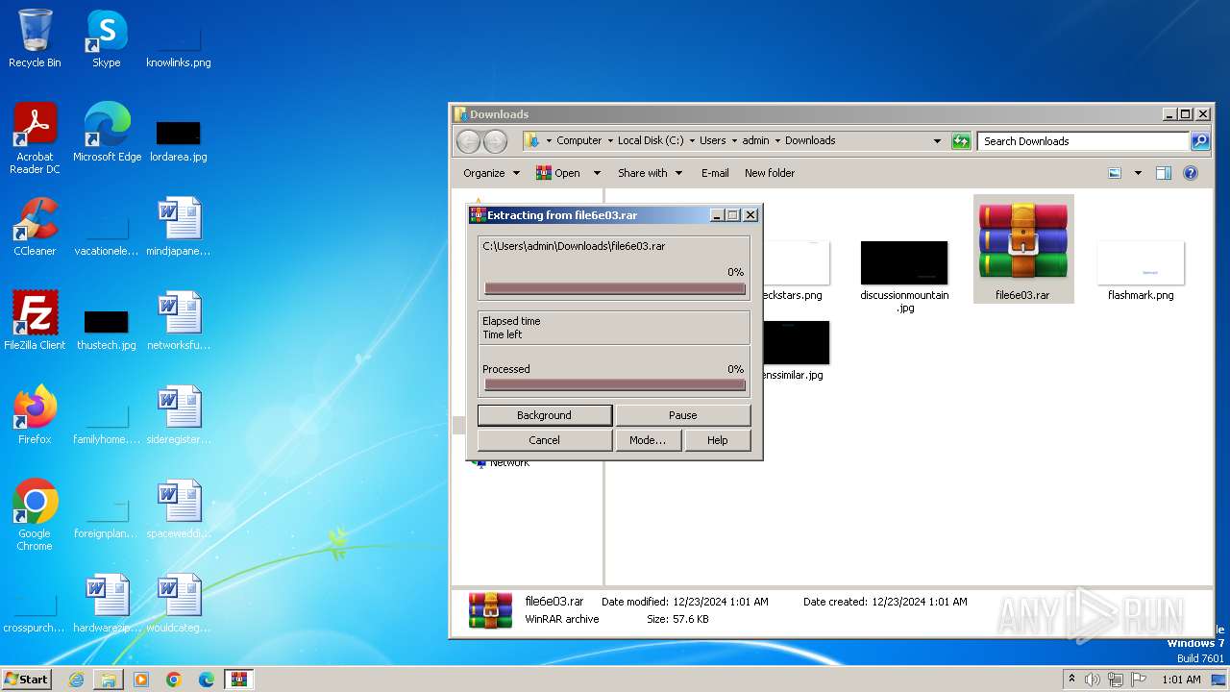Switch to WinRAR taskbar item
The height and width of the screenshot is (692, 1230).
239,680
